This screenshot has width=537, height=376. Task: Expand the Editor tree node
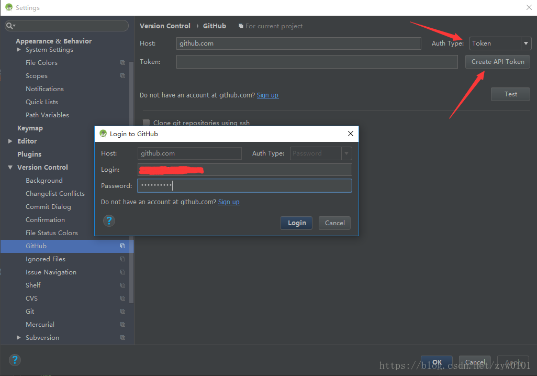[x=10, y=141]
